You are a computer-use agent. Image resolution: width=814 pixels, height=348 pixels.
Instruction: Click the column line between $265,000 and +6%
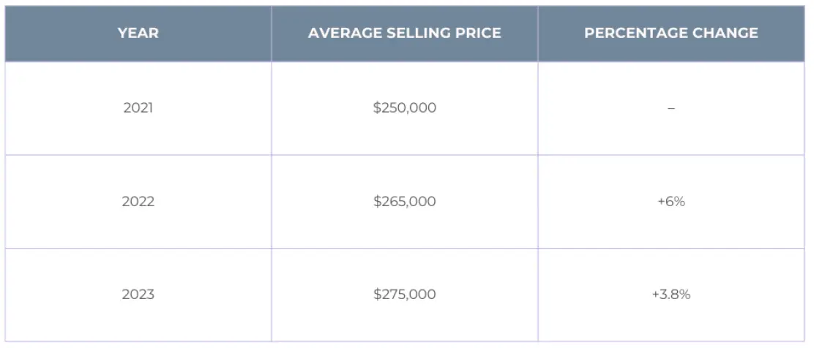[x=538, y=201]
